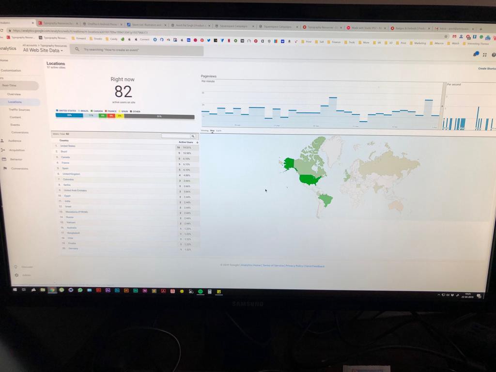
Task: Select Events under Real-Time
Action: [15, 125]
